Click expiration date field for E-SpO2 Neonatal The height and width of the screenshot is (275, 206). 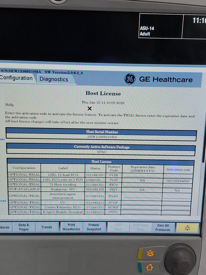pyautogui.click(x=141, y=212)
